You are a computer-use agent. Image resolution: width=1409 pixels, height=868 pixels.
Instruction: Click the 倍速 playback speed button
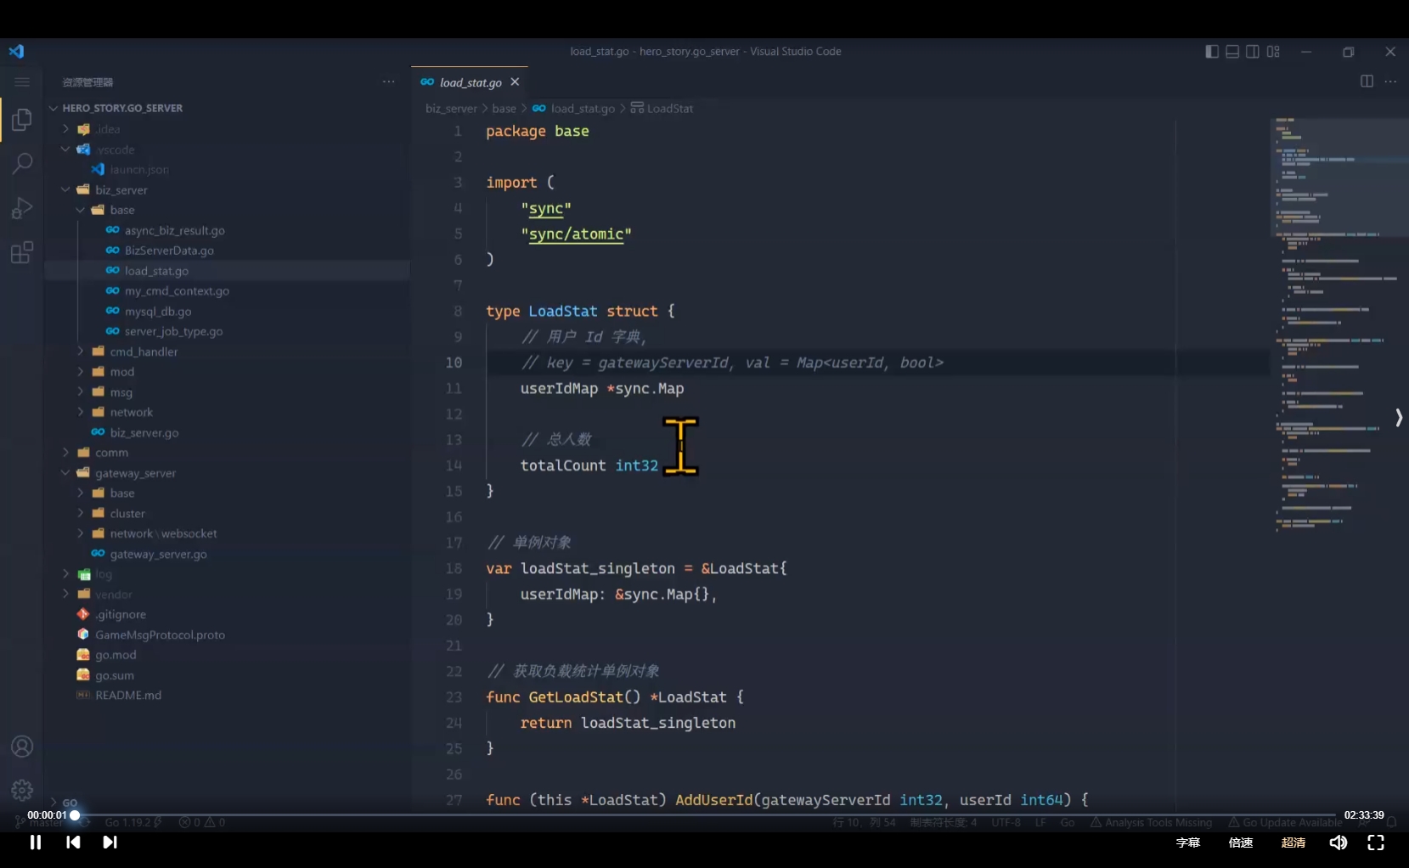pos(1241,843)
